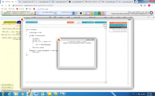
Task: Click the code editor horizontal scrollbar
Action: [65, 82]
